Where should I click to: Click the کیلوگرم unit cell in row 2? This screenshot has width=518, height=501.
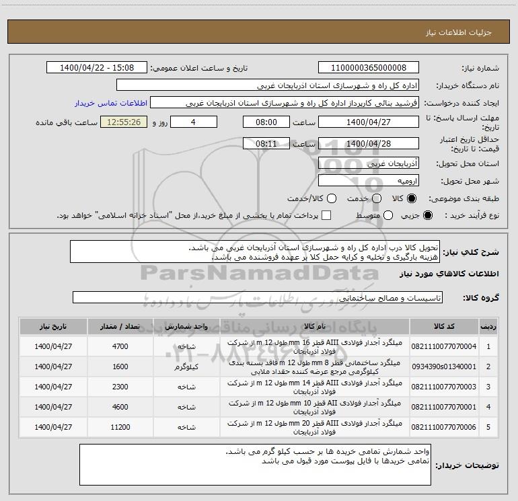click(186, 367)
